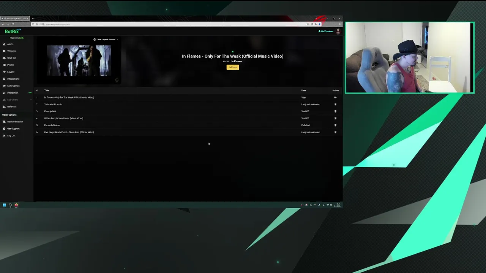Click 'Five Finger Death Punch - Sham Pain' title
Screen dimensions: 486x273
click(69, 132)
